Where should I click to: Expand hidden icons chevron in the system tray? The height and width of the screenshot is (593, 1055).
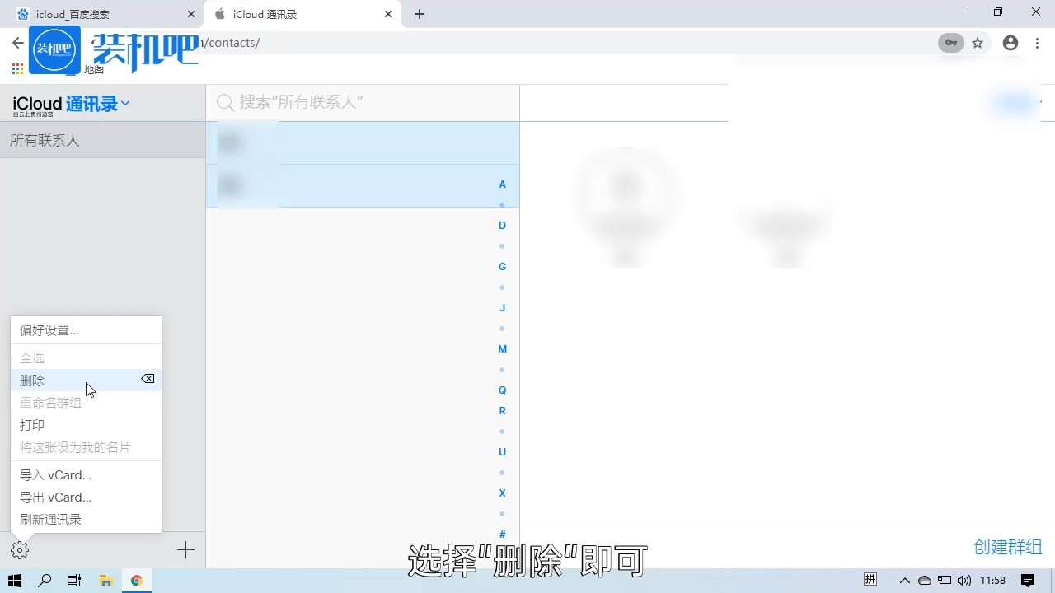(905, 580)
